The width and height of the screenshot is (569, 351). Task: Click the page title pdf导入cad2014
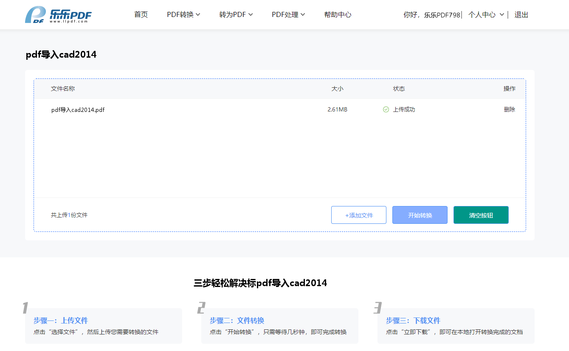point(61,54)
